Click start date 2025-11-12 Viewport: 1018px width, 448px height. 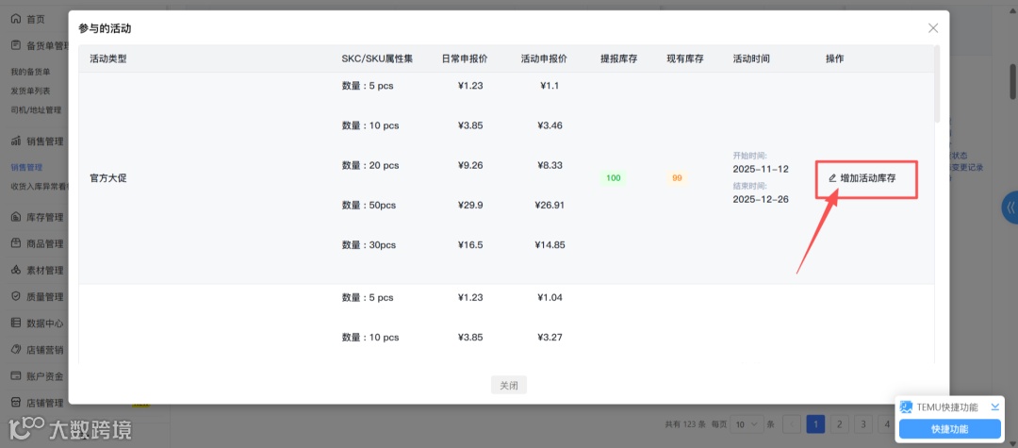(761, 170)
